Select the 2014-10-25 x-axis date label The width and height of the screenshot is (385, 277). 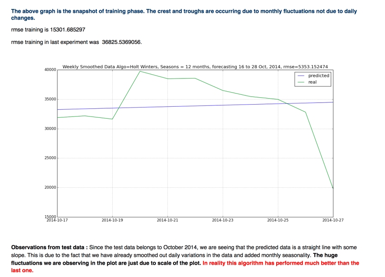coord(278,220)
